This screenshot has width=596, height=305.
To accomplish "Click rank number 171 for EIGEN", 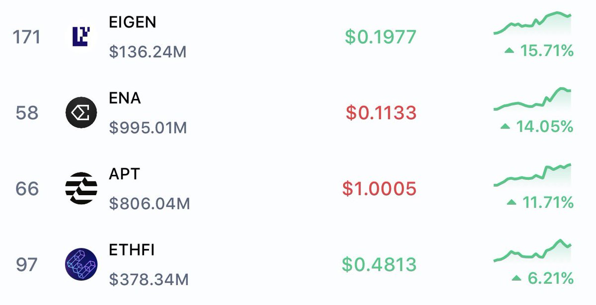I will tap(26, 37).
